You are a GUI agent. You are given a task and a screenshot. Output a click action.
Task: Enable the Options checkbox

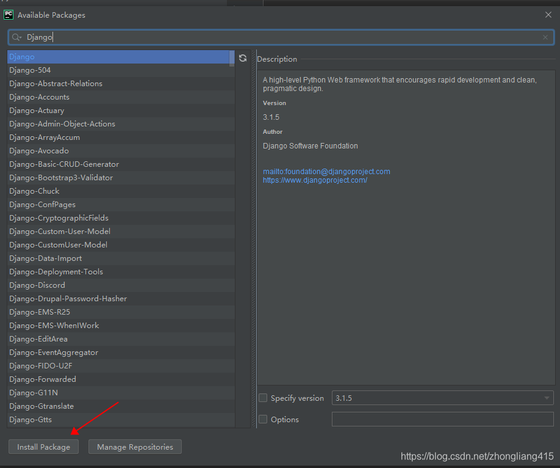(x=263, y=419)
